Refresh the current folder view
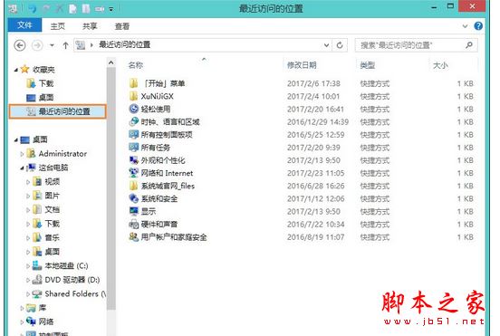Screen dimensions: 500x336 point(340,45)
